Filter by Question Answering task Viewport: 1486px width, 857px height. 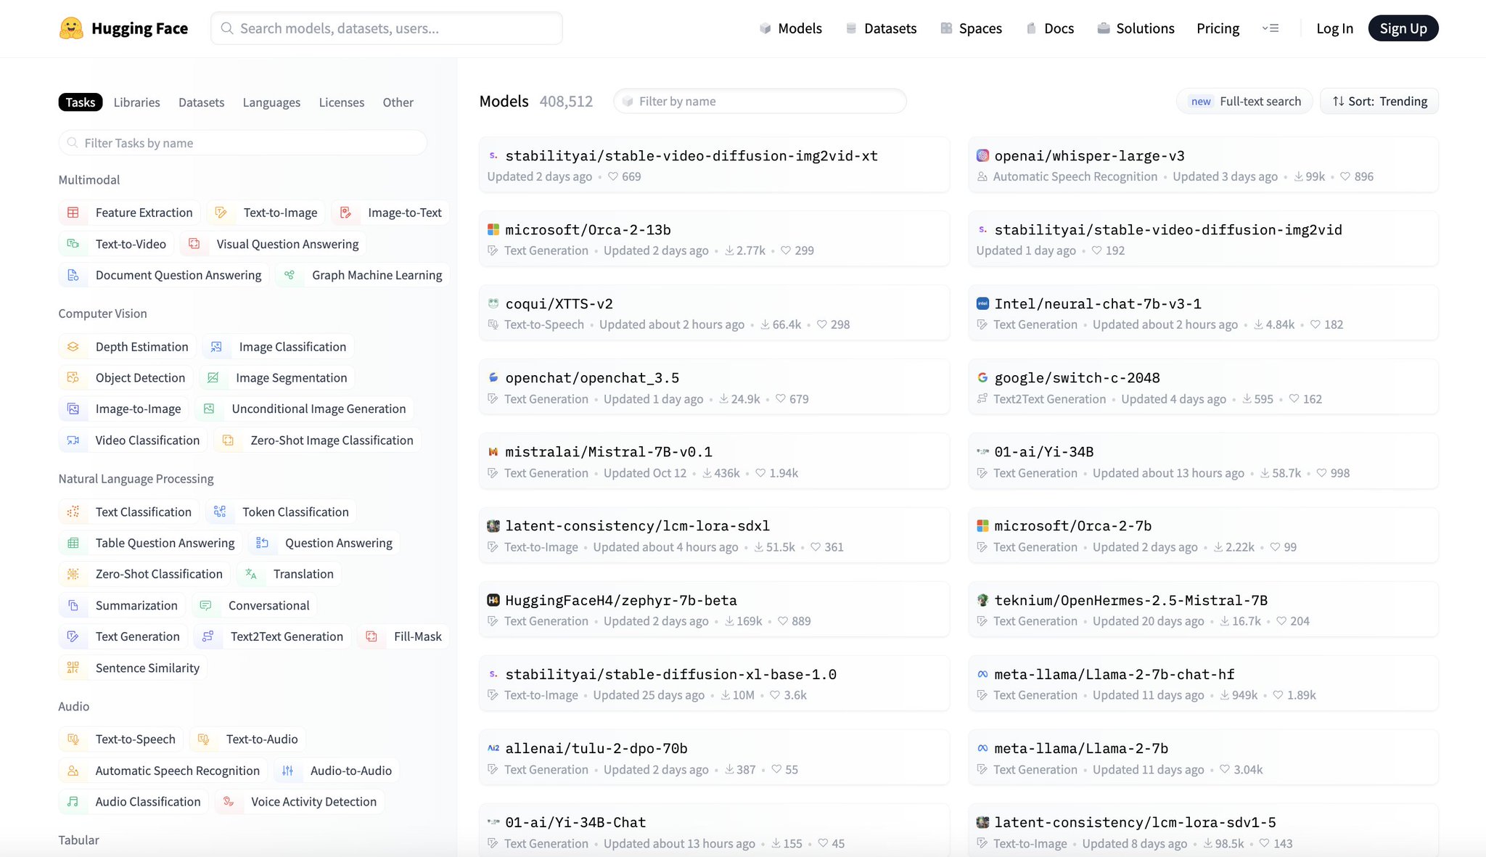(x=324, y=543)
